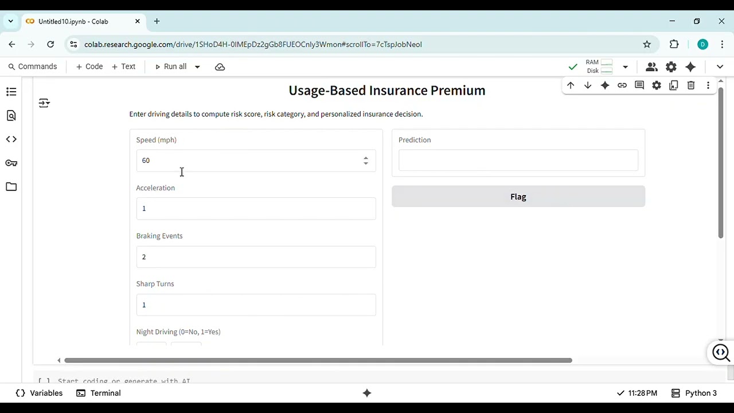Collapse the header with chevron
The height and width of the screenshot is (413, 734).
[x=720, y=67]
